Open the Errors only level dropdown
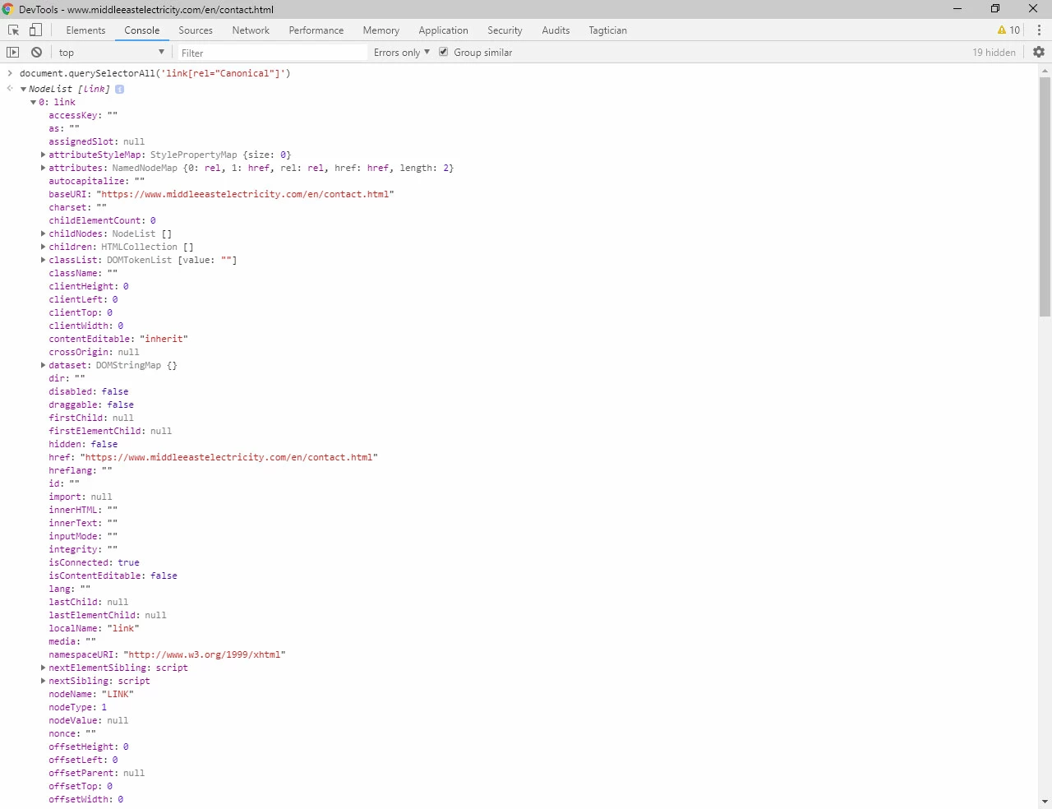Screen dimensions: 1052x809 point(402,53)
